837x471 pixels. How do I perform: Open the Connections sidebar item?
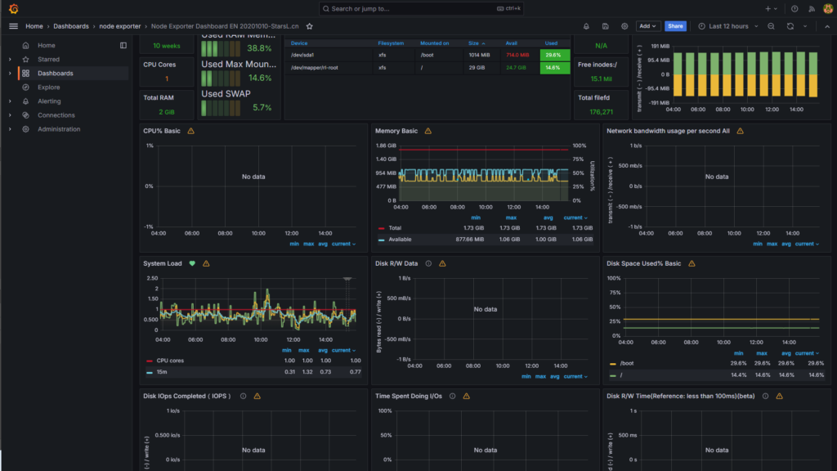(x=56, y=114)
